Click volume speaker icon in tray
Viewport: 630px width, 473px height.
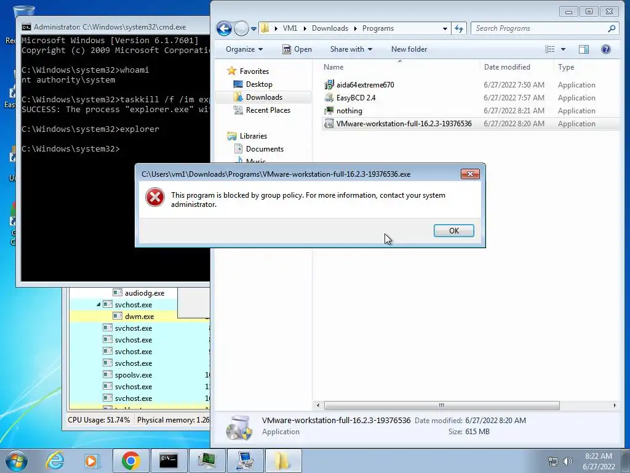567,461
